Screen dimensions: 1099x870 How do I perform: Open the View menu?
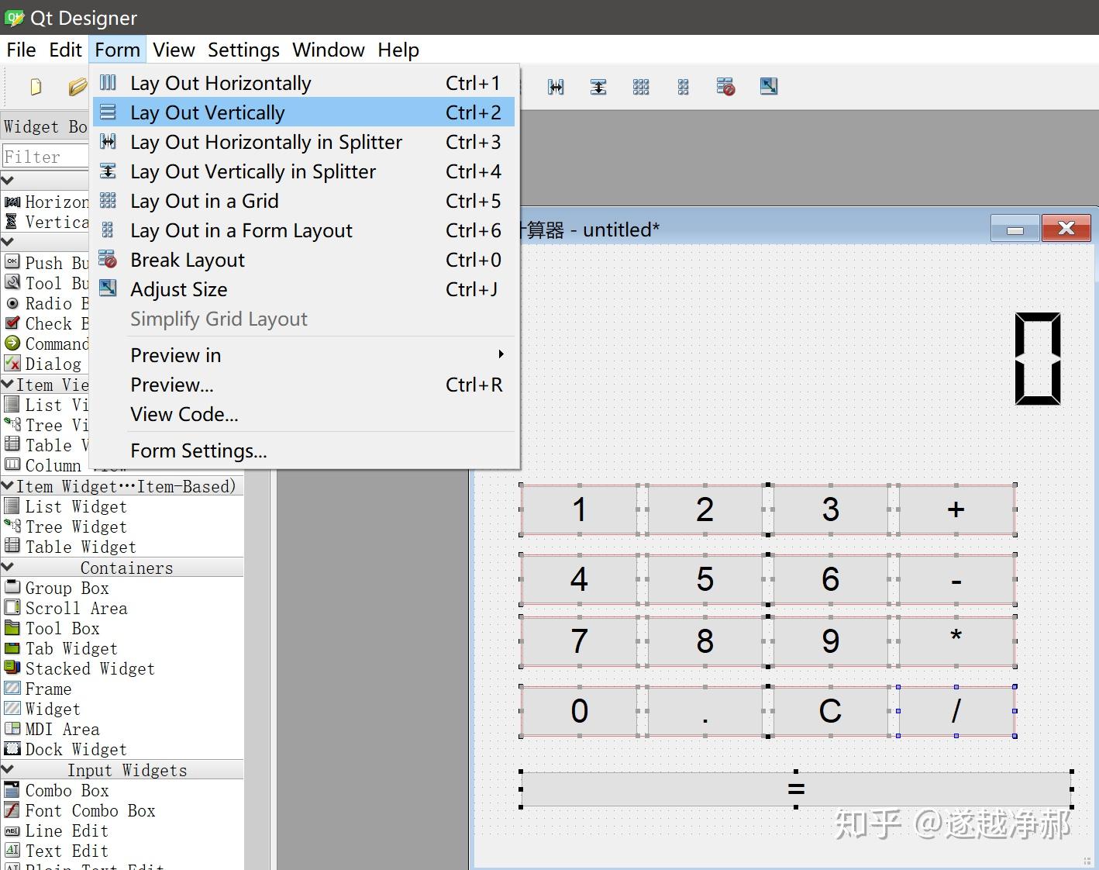(174, 50)
